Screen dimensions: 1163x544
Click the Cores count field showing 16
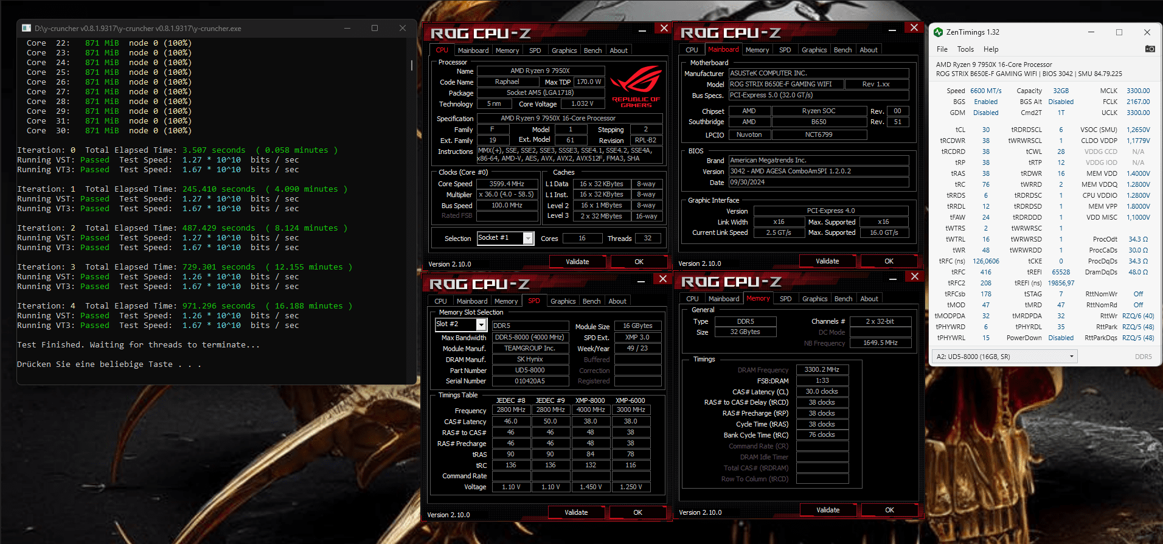[582, 239]
